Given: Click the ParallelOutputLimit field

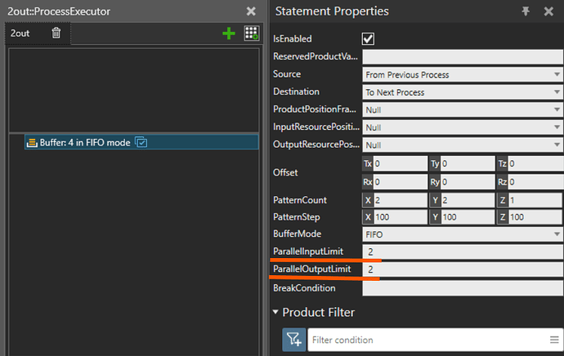Looking at the screenshot, I should coord(463,269).
